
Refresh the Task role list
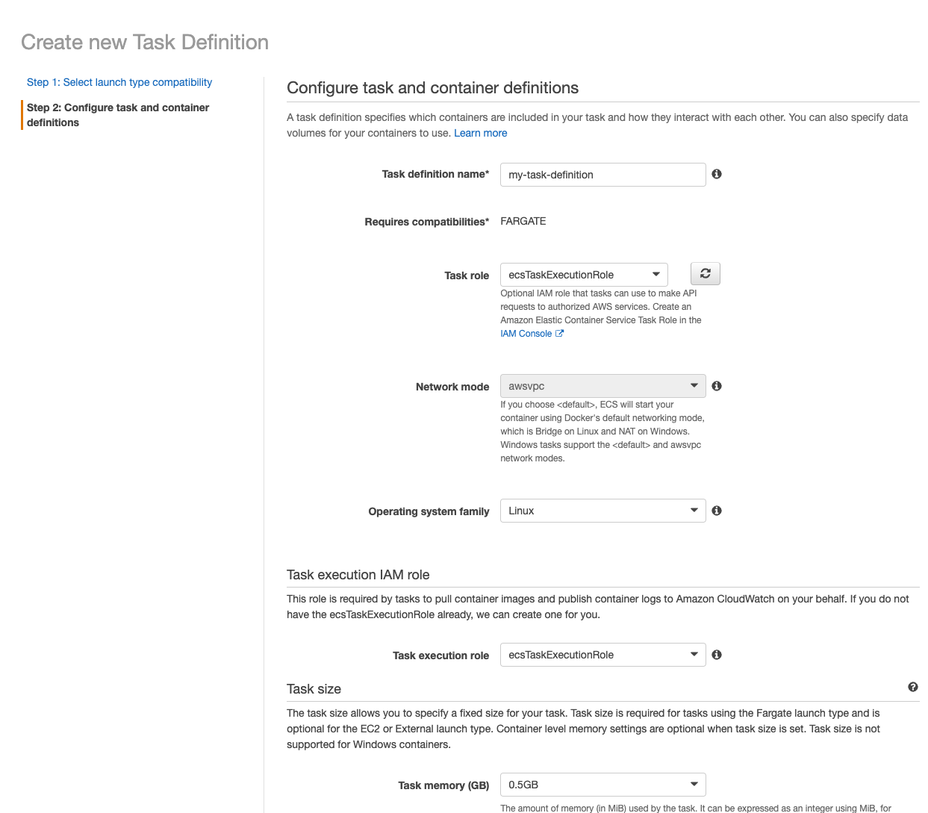tap(705, 273)
